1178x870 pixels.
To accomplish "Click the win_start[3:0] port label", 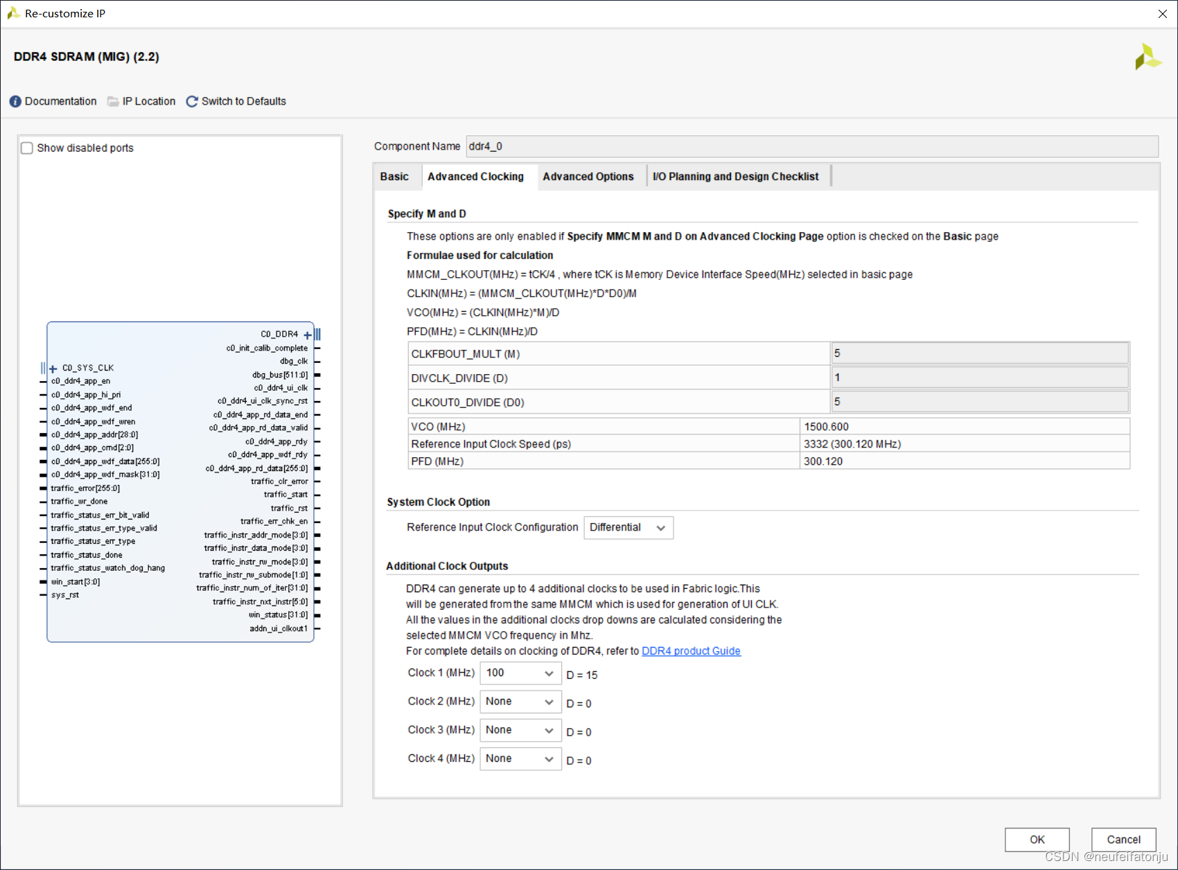I will pyautogui.click(x=76, y=582).
